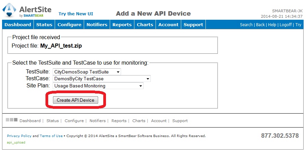Click the Create API Device button
Image resolution: width=306 pixels, height=151 pixels.
point(76,100)
